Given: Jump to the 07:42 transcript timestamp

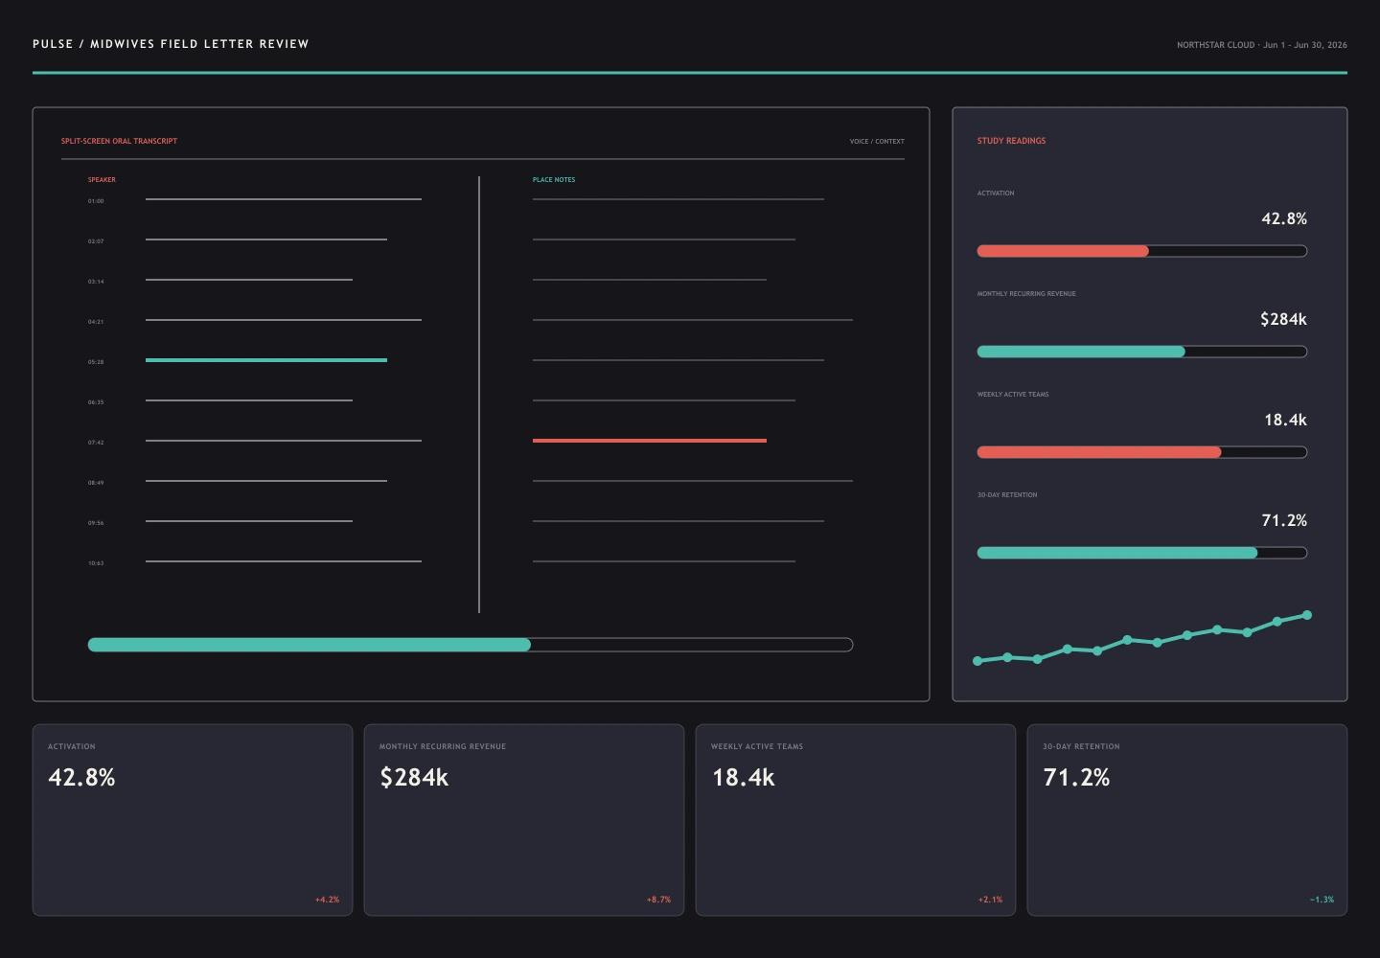Looking at the screenshot, I should 96,443.
